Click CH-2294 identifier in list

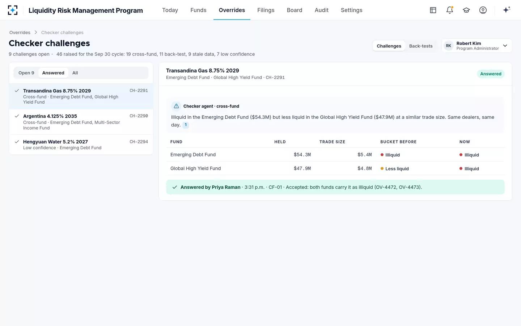click(x=139, y=142)
